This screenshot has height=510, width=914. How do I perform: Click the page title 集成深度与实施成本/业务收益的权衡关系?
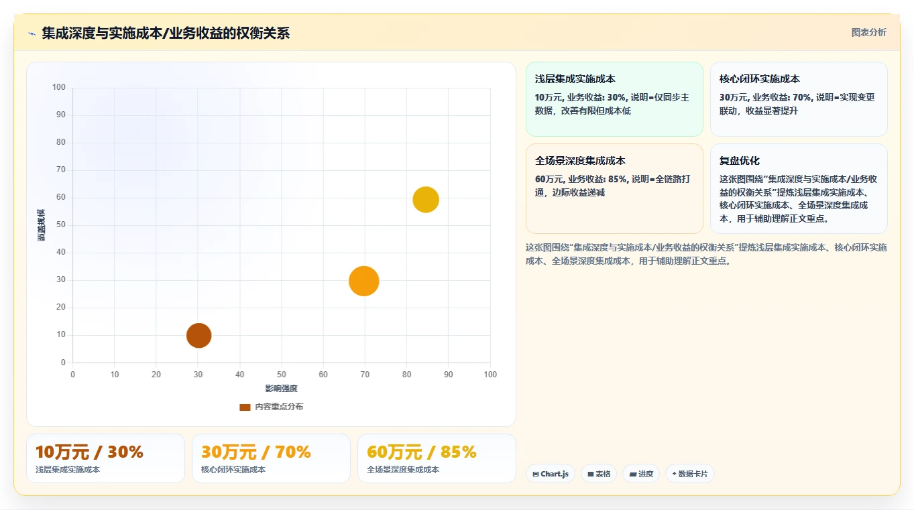tap(166, 34)
